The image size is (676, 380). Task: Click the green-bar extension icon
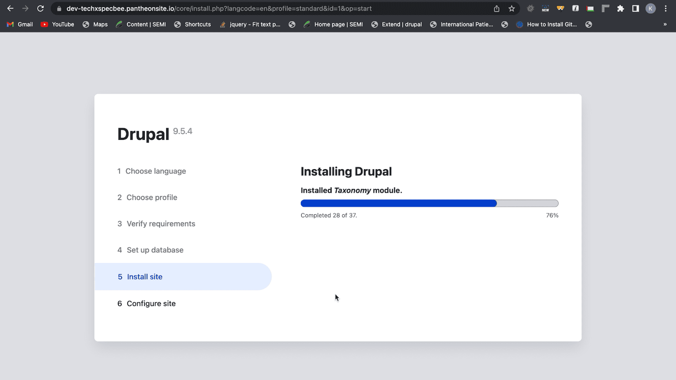[590, 8]
